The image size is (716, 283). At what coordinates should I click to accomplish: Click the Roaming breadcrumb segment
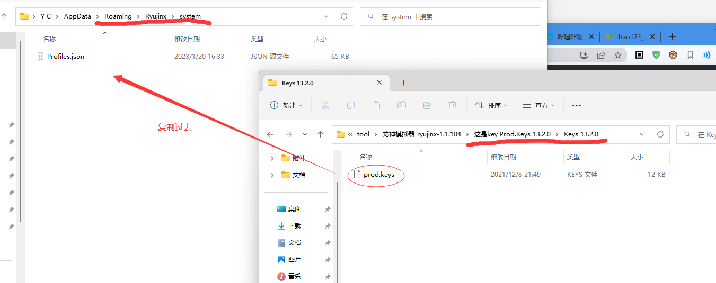click(118, 16)
